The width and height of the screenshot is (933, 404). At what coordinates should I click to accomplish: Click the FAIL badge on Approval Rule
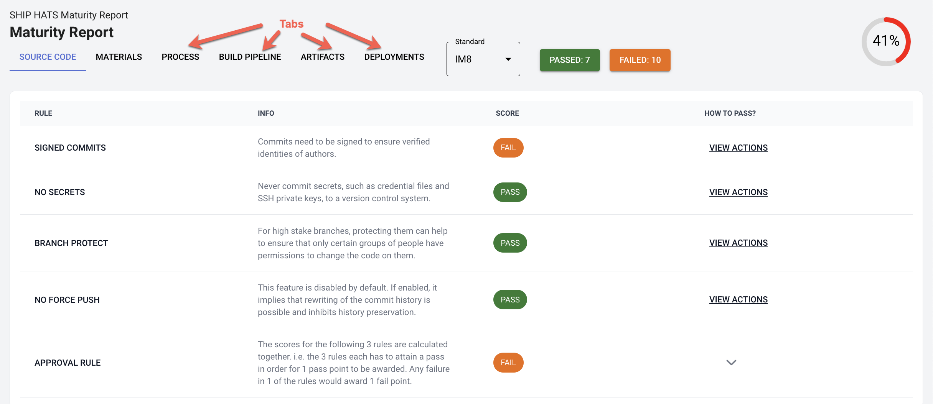coord(508,363)
